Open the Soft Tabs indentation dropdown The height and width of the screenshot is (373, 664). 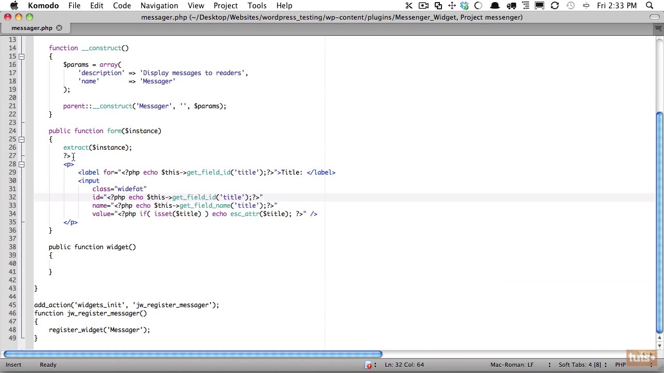click(582, 365)
